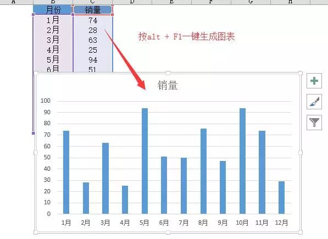Click the 3月 bar in the chart
This screenshot has width=328, height=239.
click(105, 179)
